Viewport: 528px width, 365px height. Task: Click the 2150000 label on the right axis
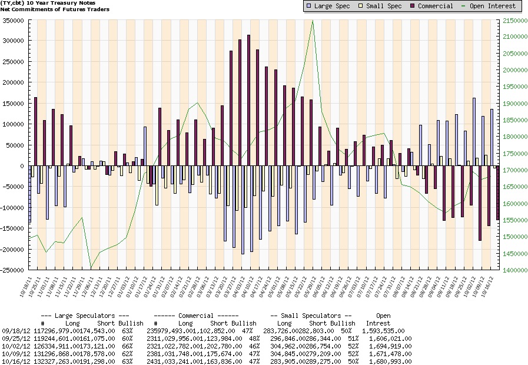515,21
